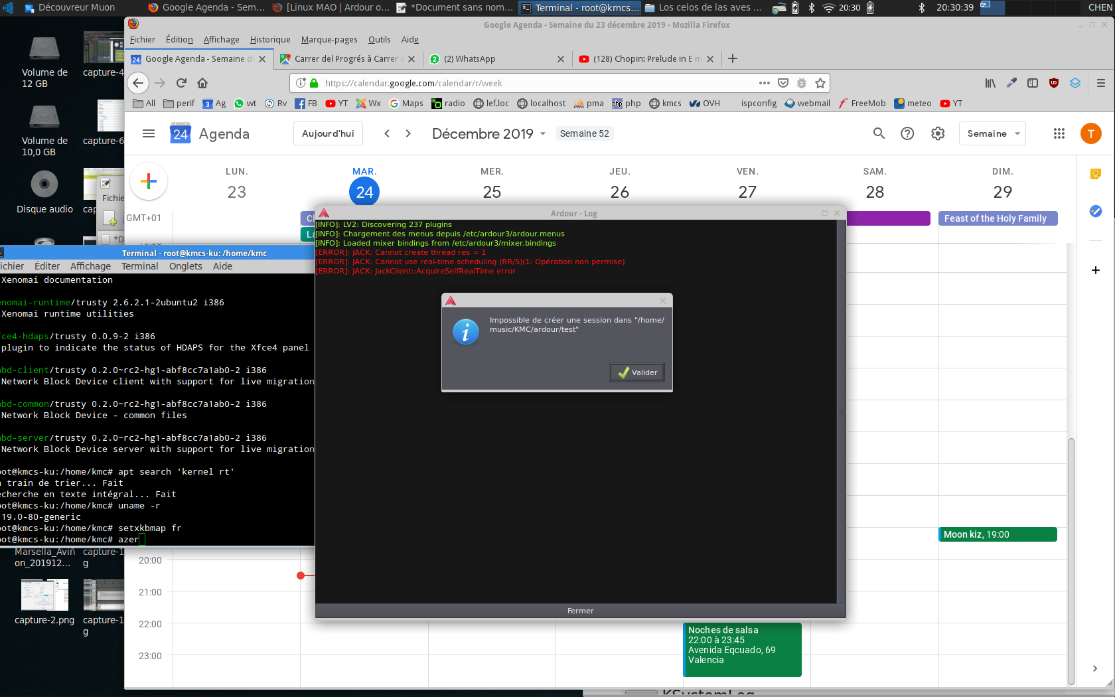Open the FreeMob bookmark

point(862,104)
